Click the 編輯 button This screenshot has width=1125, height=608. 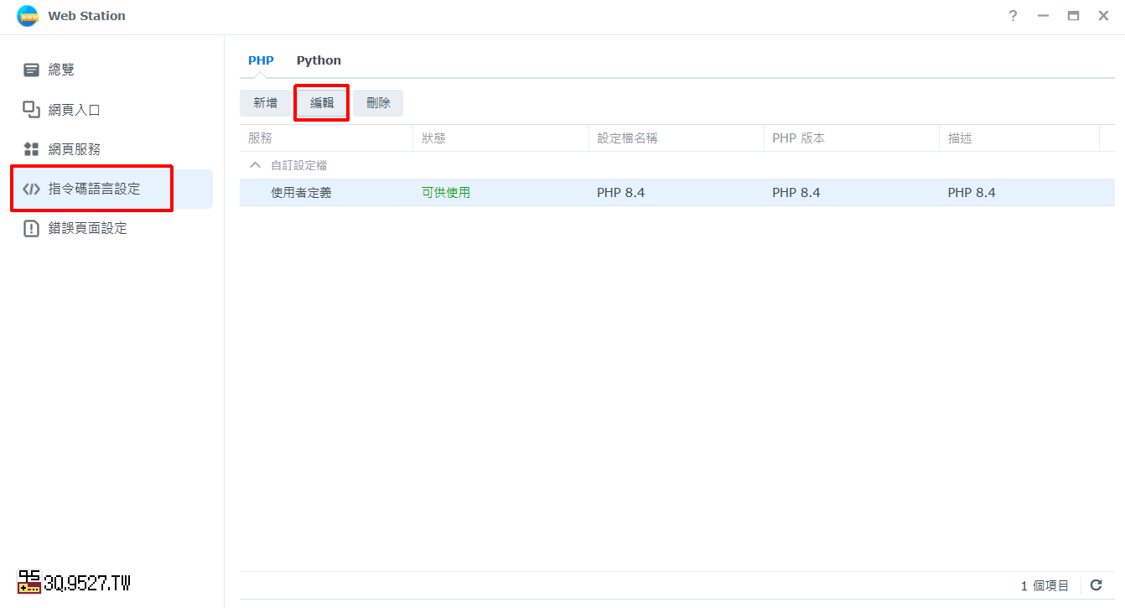322,103
